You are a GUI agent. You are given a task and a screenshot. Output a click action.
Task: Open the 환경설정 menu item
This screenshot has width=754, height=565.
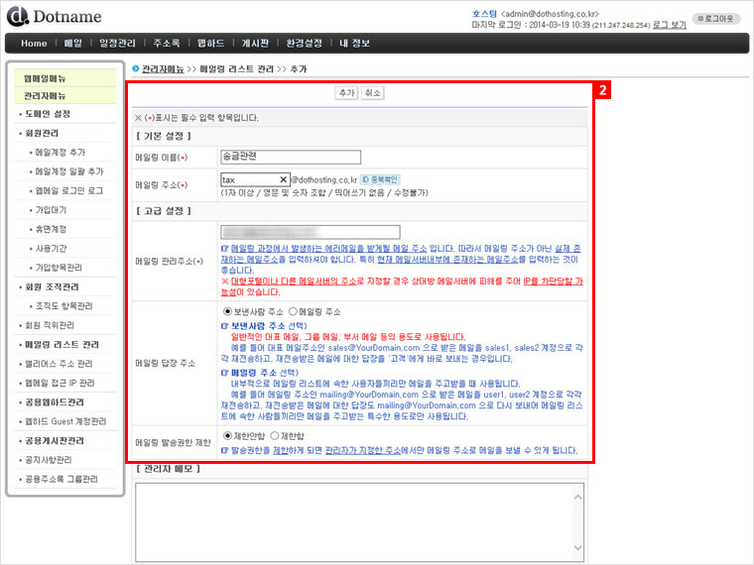(x=304, y=44)
